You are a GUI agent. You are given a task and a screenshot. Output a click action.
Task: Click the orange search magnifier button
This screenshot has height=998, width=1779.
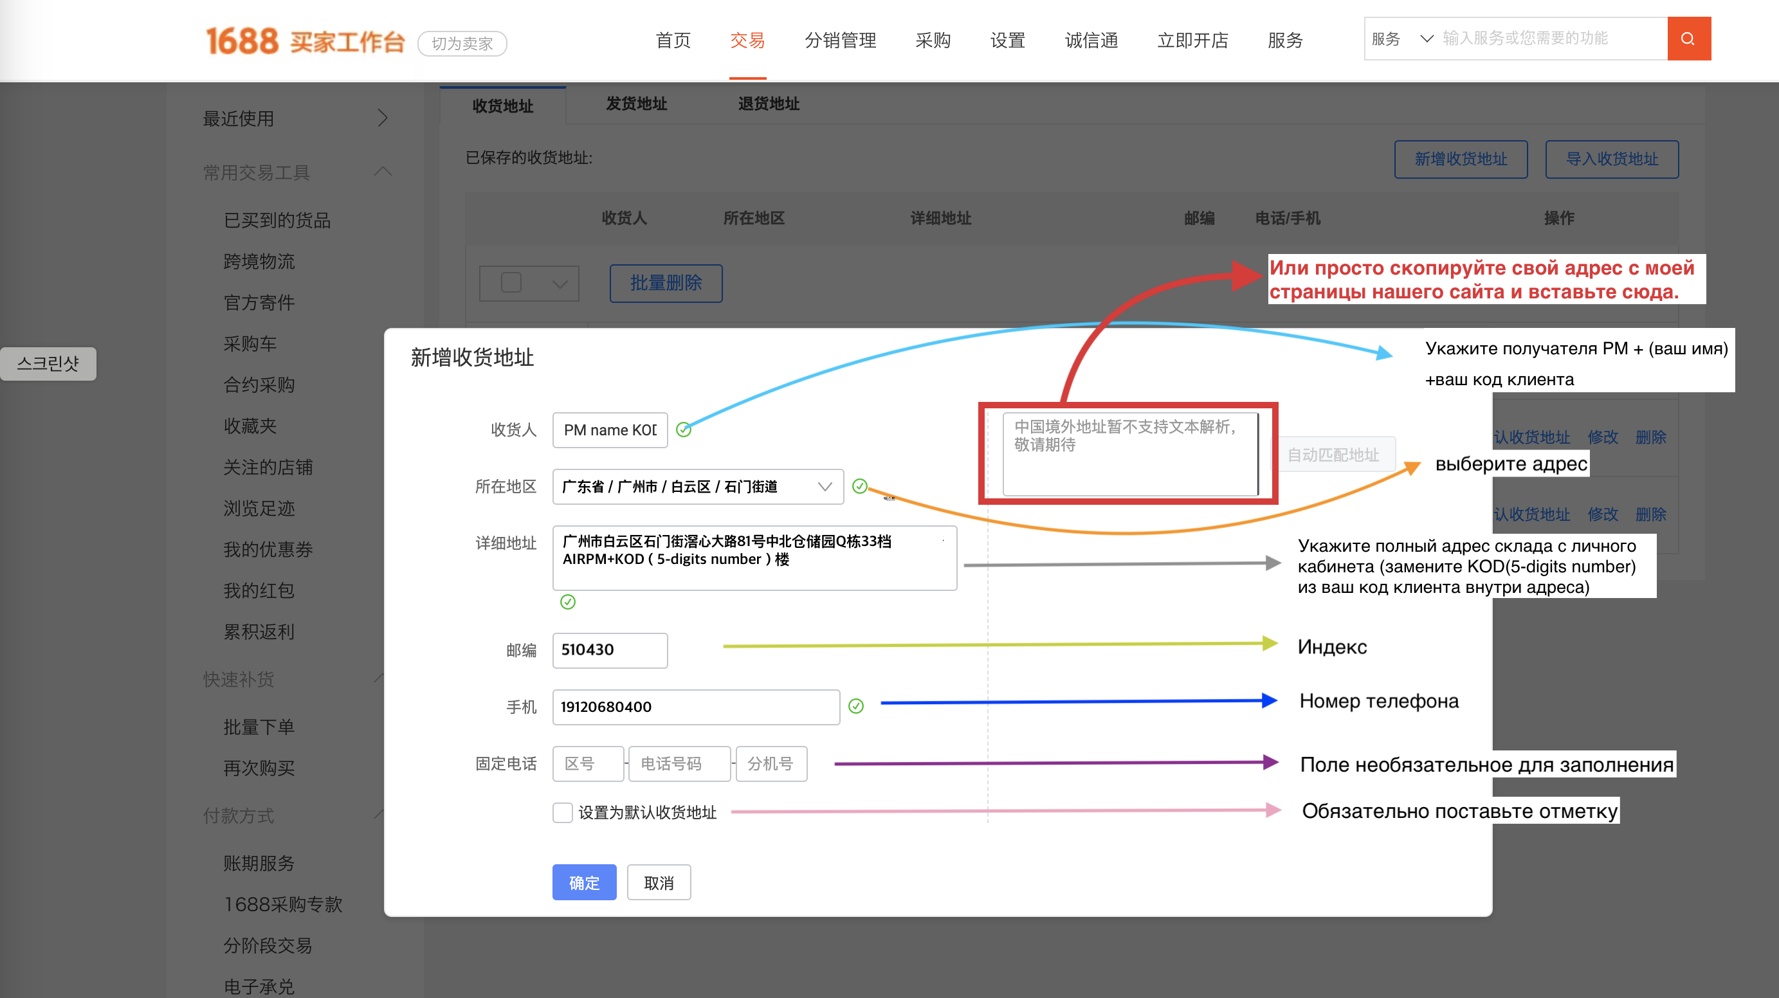(x=1688, y=39)
